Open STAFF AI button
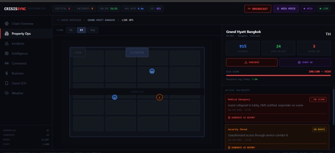Image resolution: width=335 pixels, height=153 pixels. (x=305, y=63)
